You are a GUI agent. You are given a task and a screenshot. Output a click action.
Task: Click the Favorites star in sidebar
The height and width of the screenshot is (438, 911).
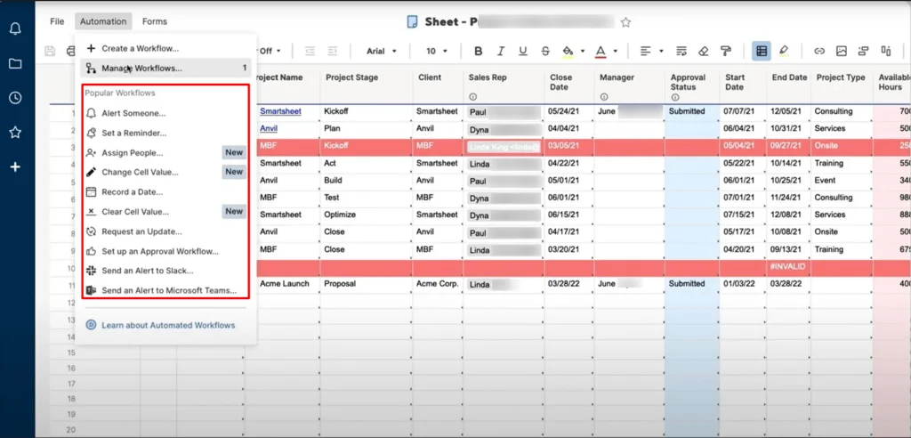(x=15, y=133)
